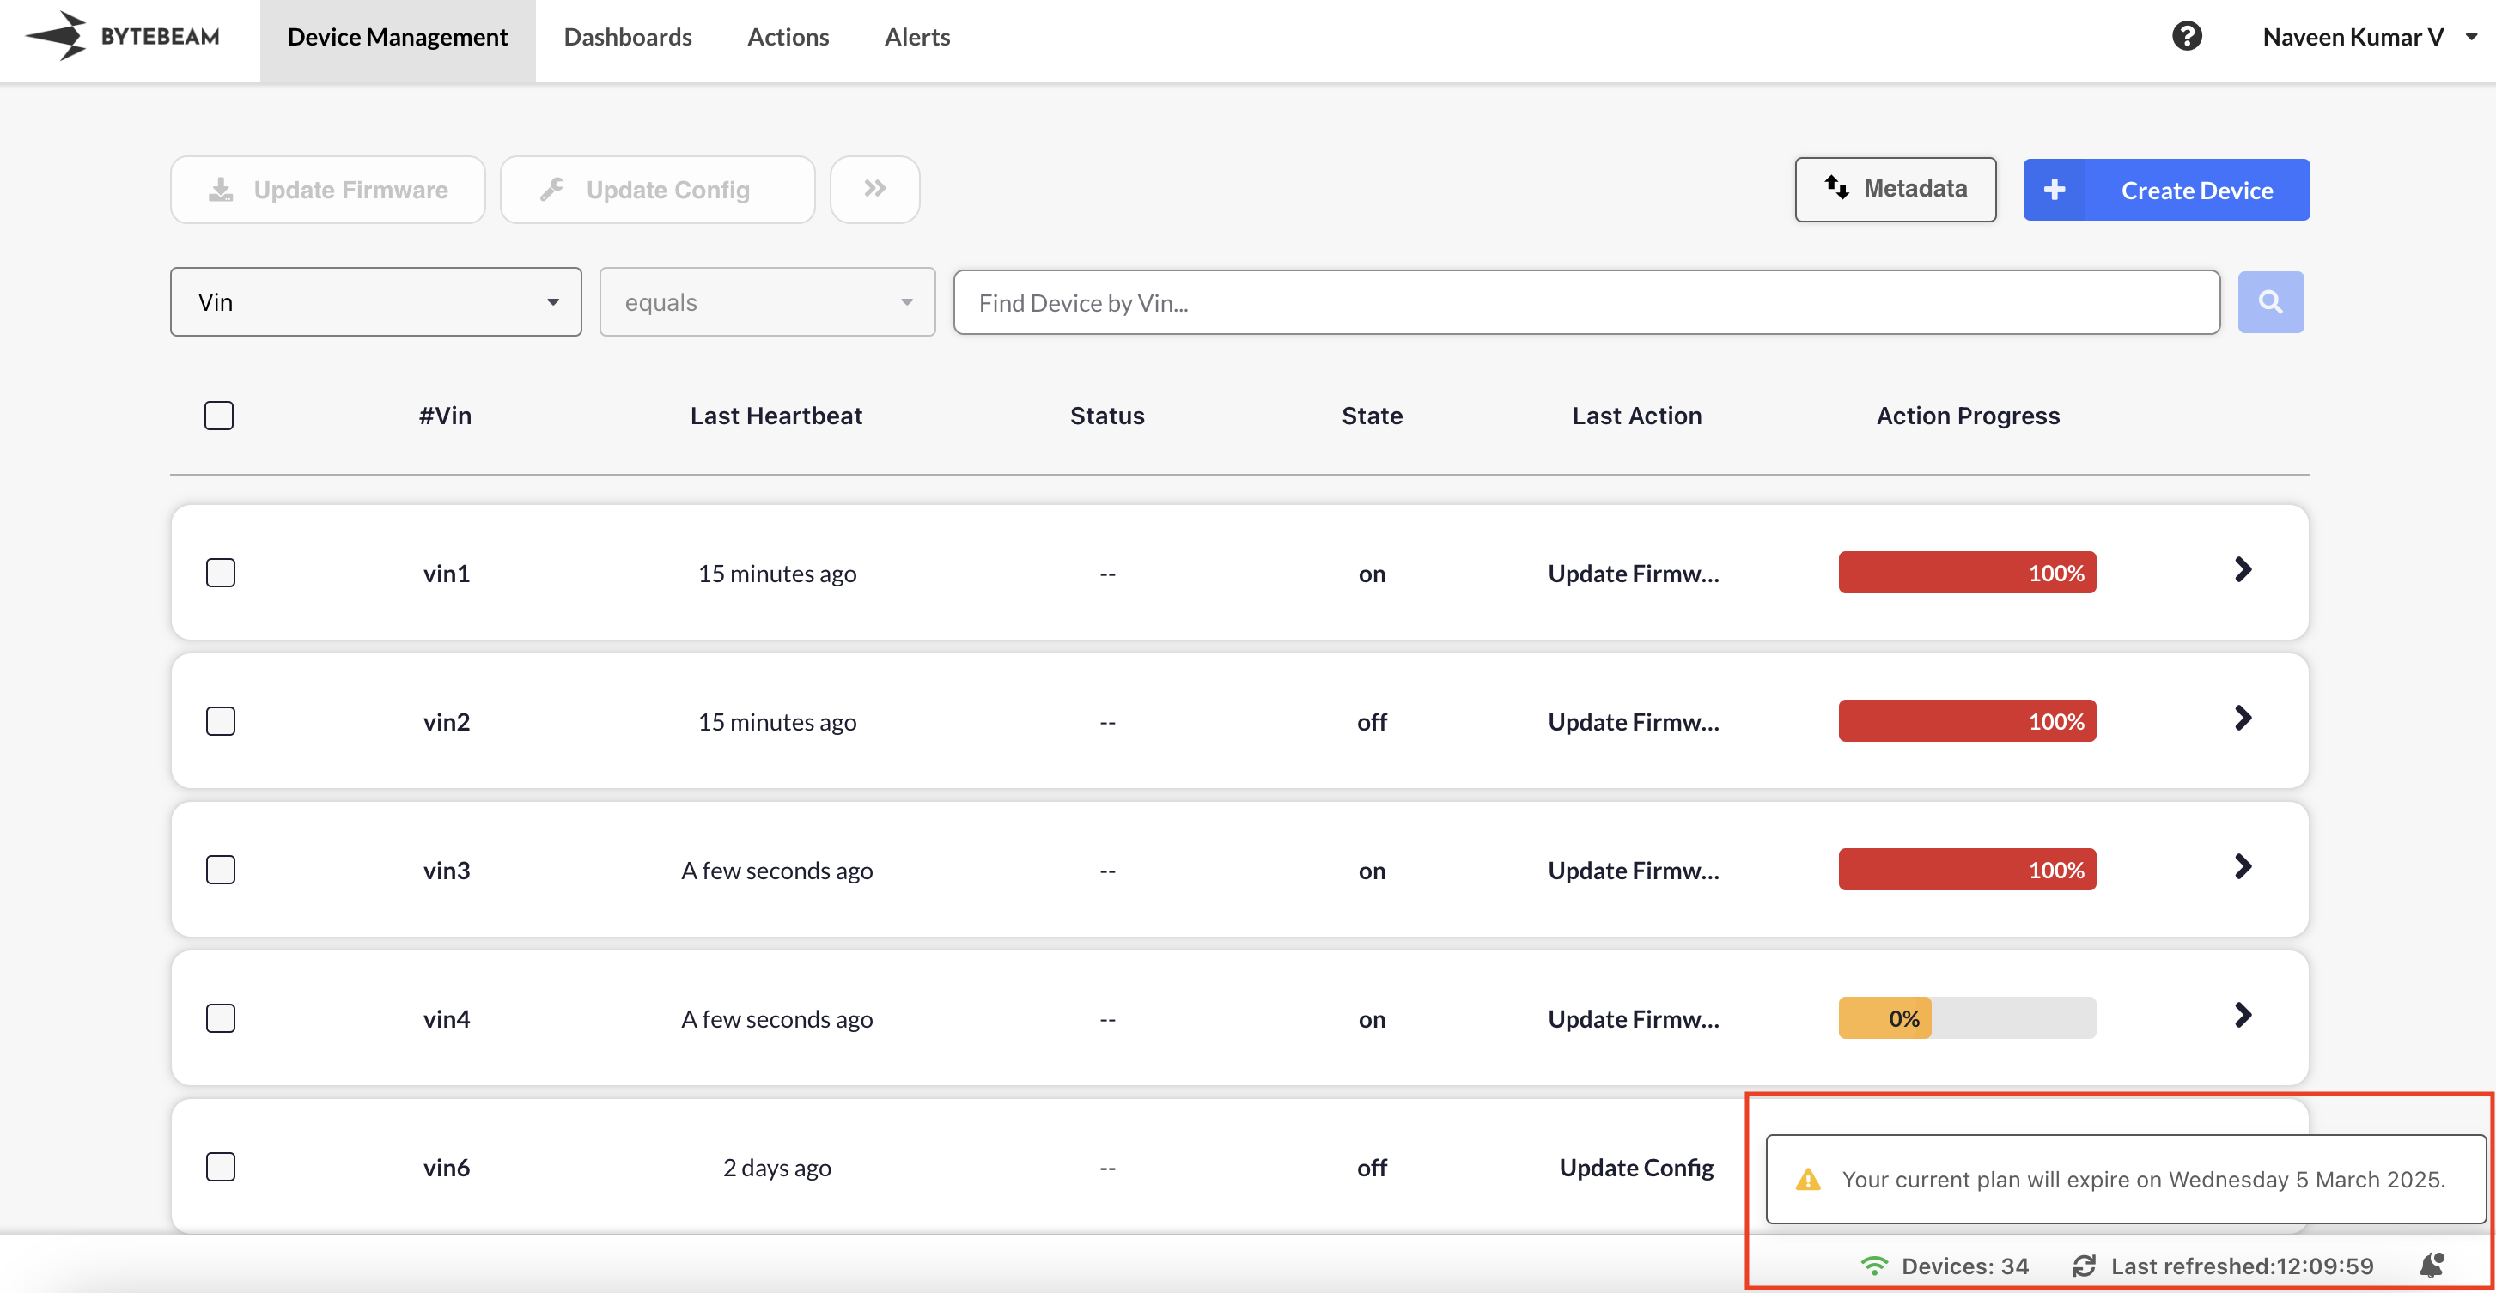Open the Alerts tab
The height and width of the screenshot is (1293, 2496).
pyautogui.click(x=916, y=37)
